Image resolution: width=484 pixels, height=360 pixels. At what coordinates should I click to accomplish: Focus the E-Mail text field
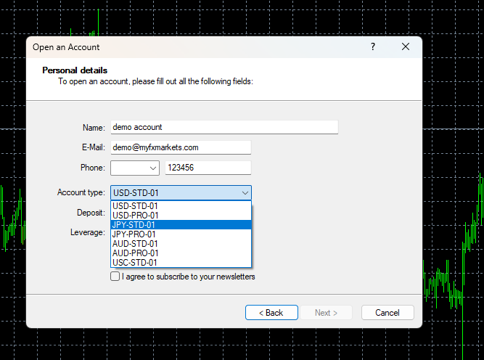pos(180,147)
